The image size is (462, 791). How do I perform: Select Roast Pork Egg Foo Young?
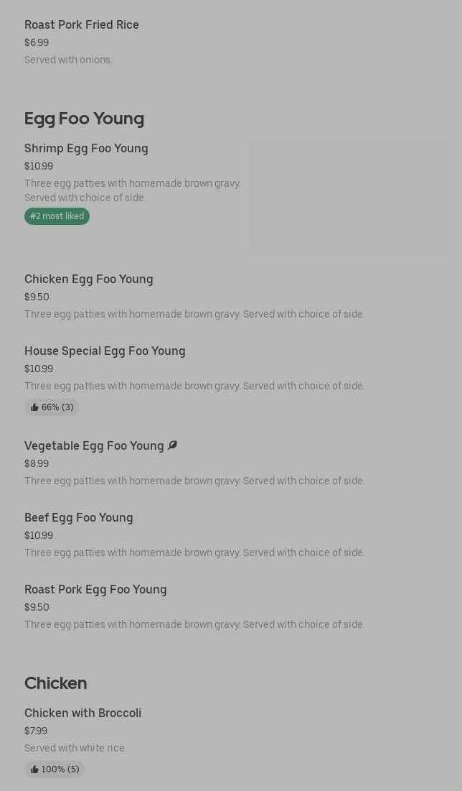(x=95, y=590)
